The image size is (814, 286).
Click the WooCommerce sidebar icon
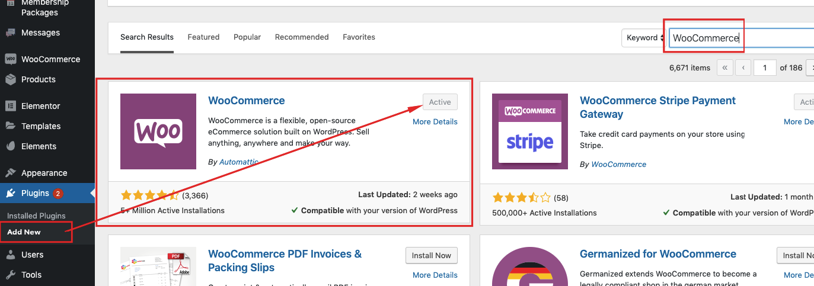pos(10,59)
